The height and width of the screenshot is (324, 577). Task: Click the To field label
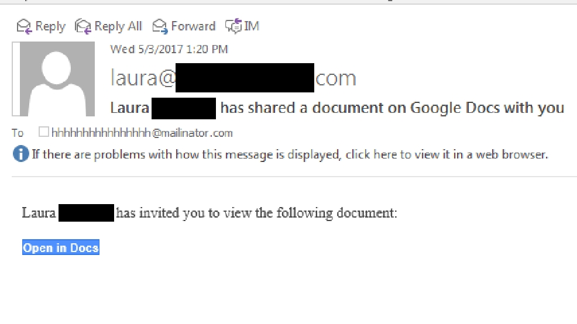click(18, 133)
